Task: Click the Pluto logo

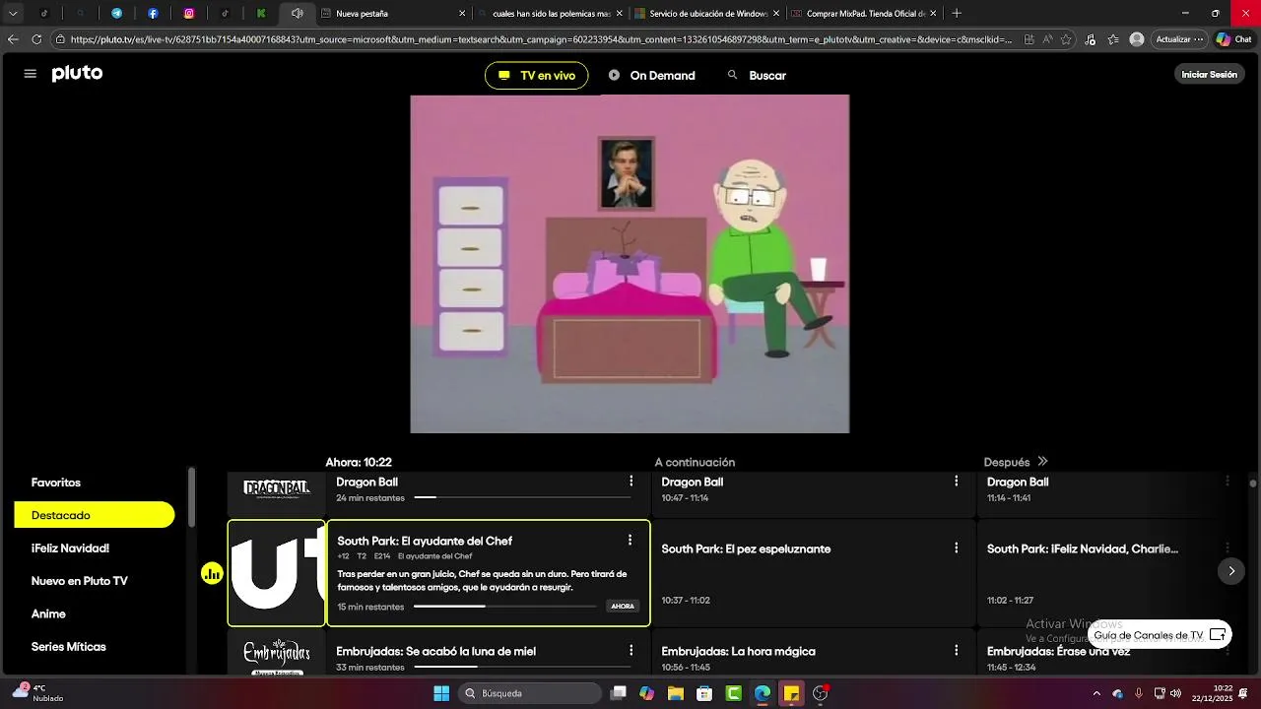Action: tap(77, 74)
